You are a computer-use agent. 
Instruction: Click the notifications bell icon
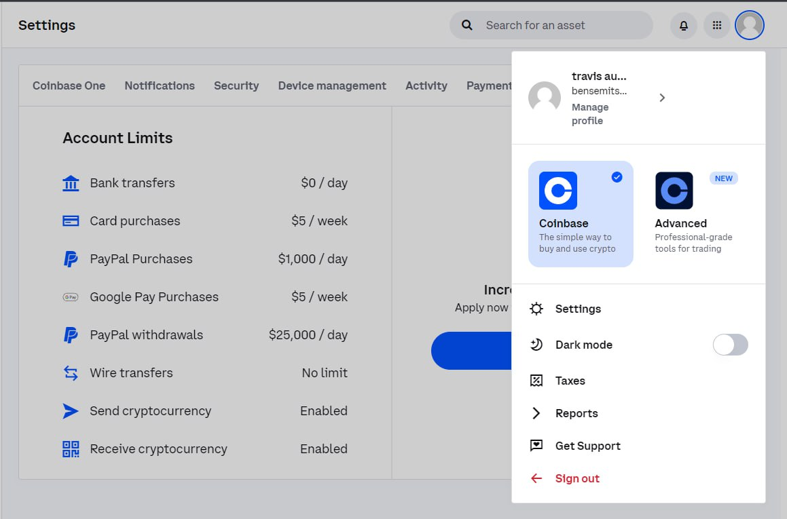tap(684, 26)
